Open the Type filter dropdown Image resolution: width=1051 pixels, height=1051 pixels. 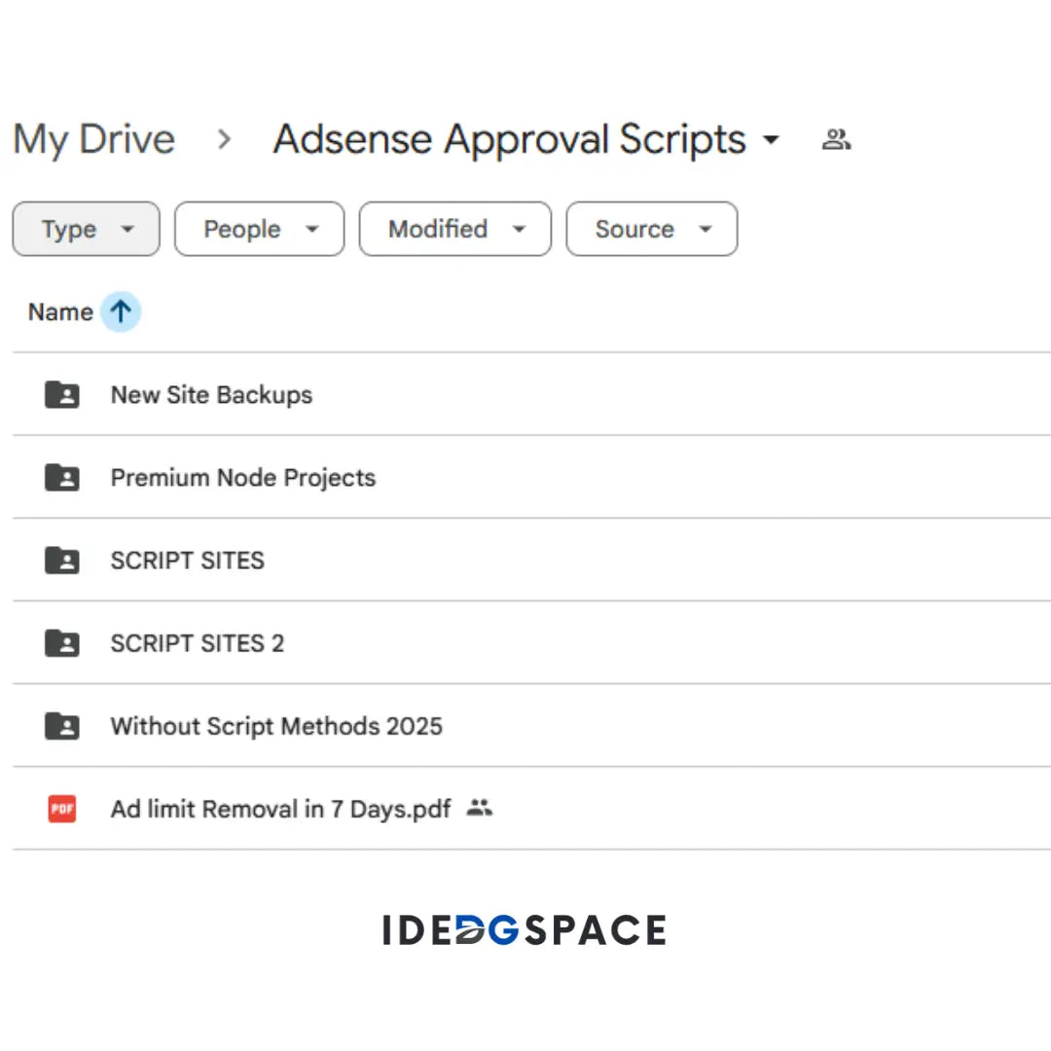(86, 230)
